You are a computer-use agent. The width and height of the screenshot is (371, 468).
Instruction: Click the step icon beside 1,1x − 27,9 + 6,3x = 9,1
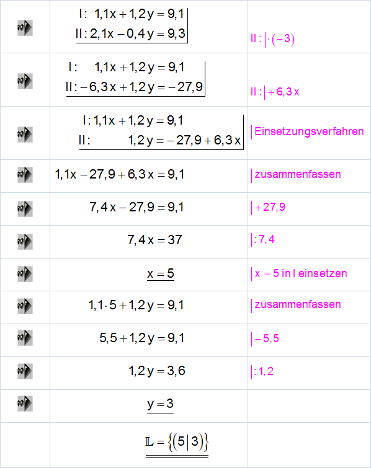(25, 175)
